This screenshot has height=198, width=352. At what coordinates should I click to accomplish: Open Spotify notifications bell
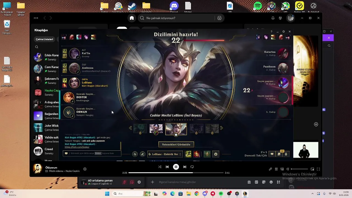[273, 18]
